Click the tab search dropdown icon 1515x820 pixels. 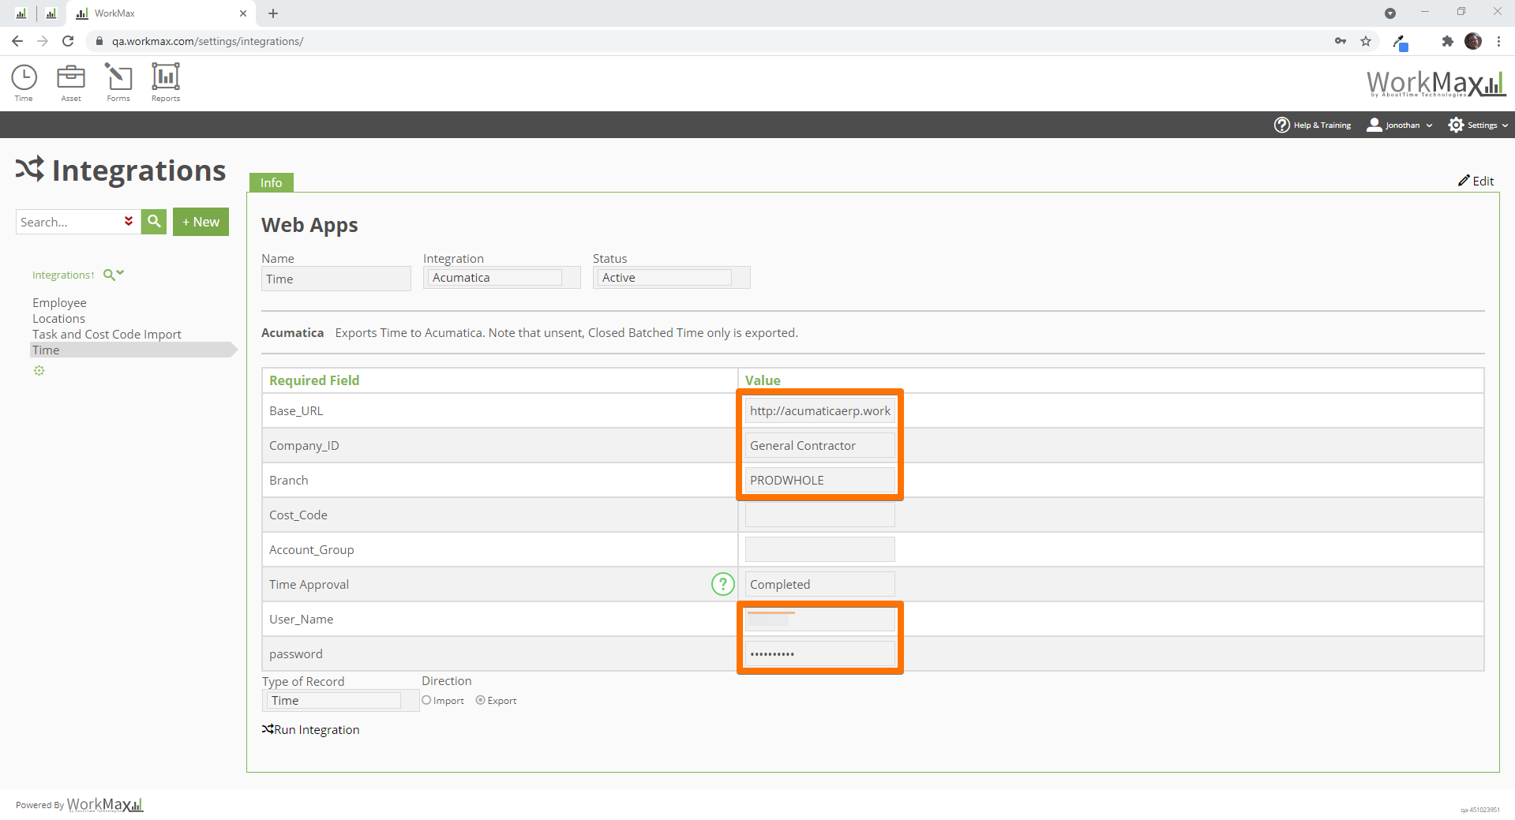point(1390,13)
